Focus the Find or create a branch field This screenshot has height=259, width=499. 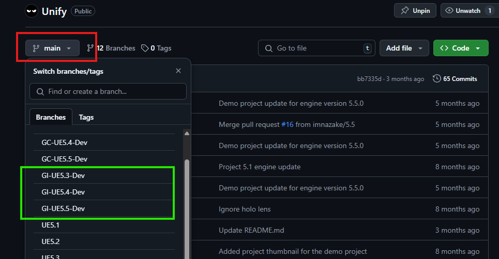click(x=108, y=91)
